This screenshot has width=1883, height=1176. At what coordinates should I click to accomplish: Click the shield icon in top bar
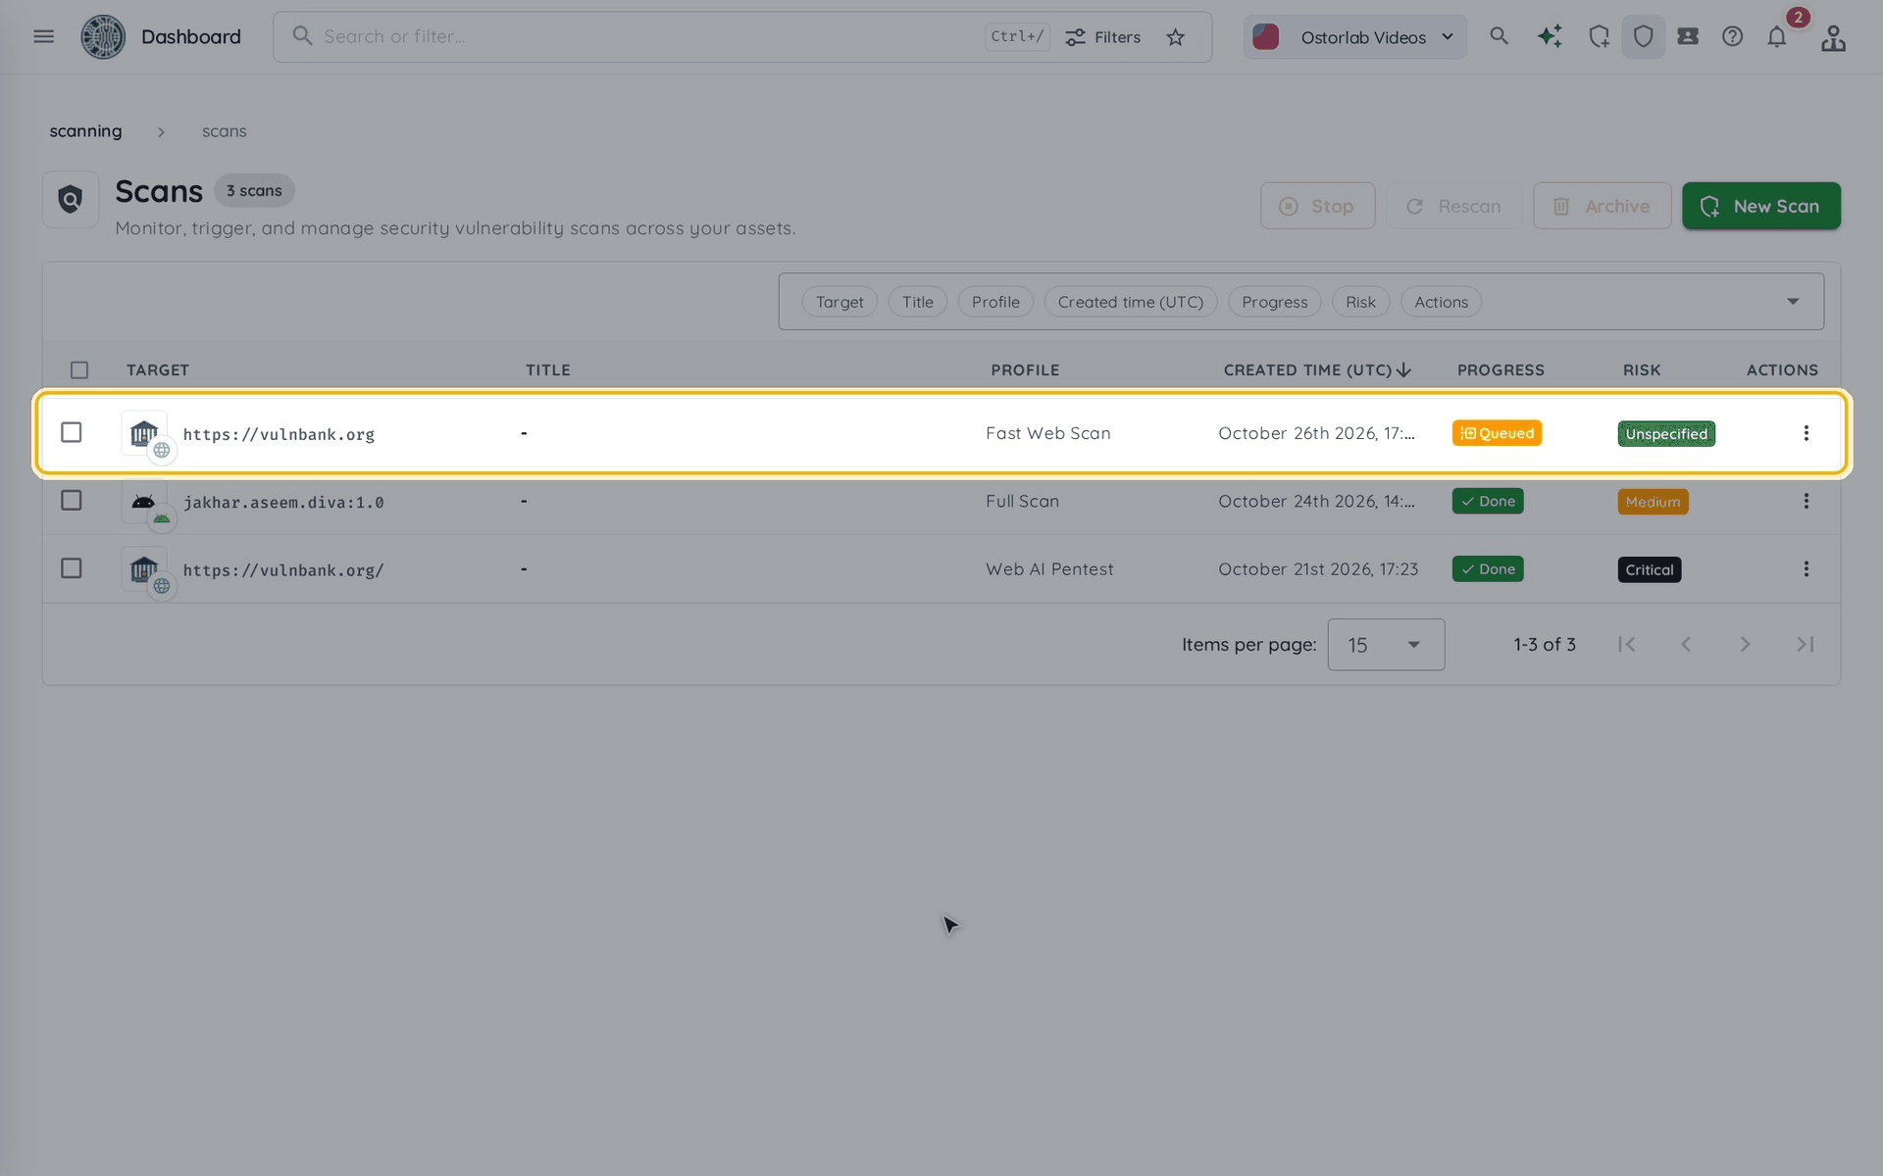tap(1644, 37)
